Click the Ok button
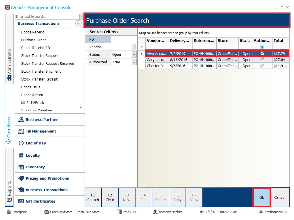 pyautogui.click(x=261, y=198)
